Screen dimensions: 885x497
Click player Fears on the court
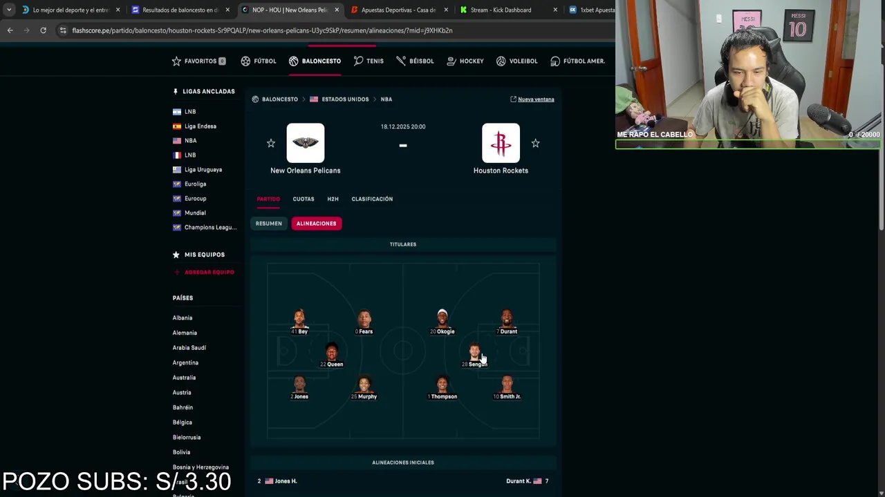364,322
